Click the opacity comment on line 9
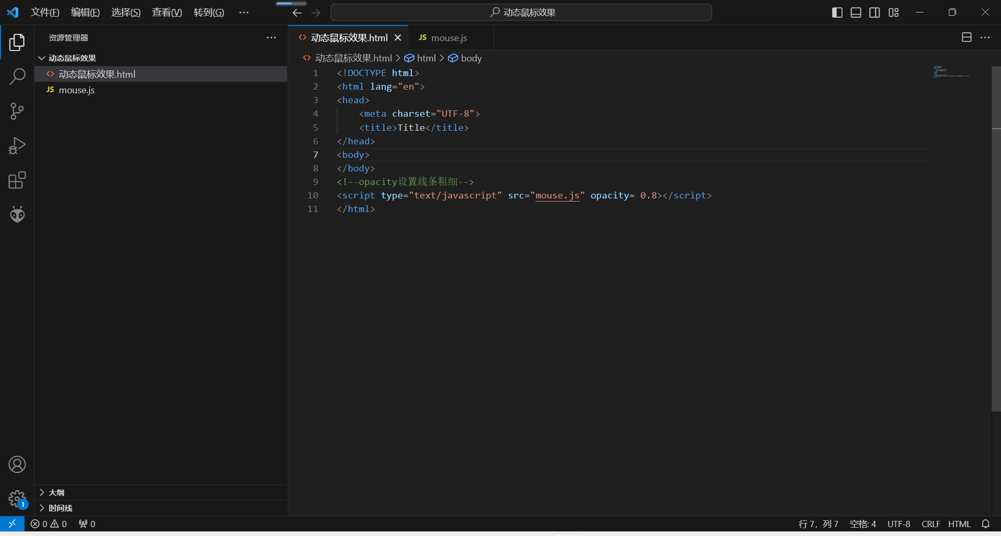The width and height of the screenshot is (1001, 536). pyautogui.click(x=405, y=182)
